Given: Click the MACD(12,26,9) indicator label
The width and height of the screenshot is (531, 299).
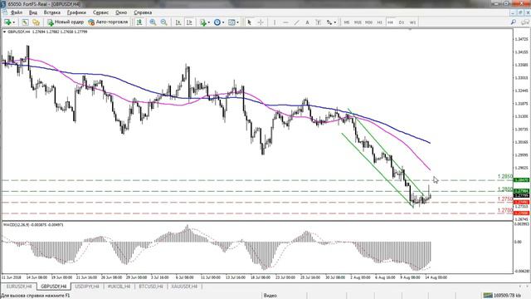Looking at the screenshot, I should (x=17, y=225).
